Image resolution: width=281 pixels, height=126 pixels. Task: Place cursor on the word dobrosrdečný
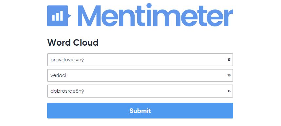coord(67,91)
